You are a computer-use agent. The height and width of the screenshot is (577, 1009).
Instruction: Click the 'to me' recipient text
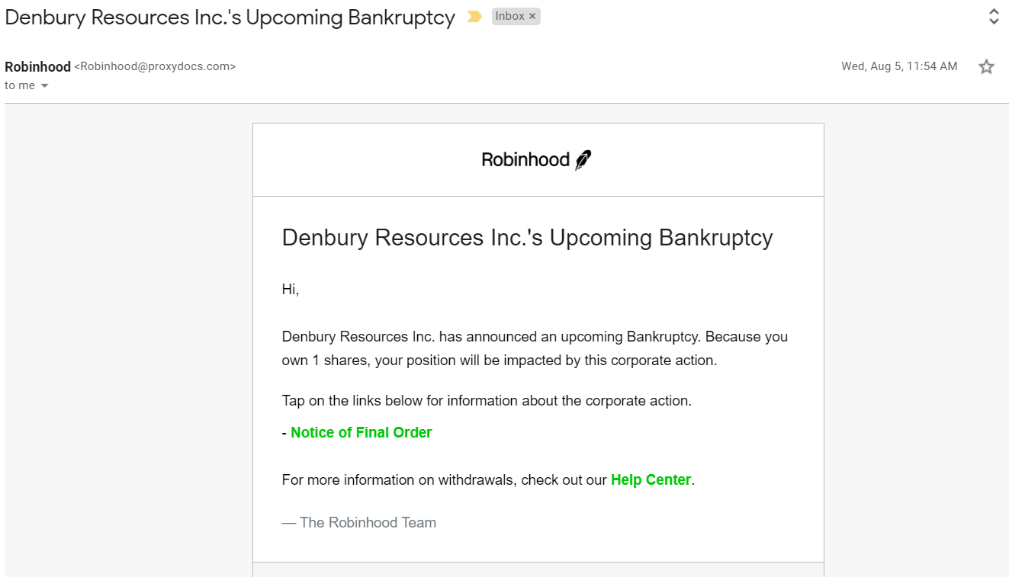20,85
